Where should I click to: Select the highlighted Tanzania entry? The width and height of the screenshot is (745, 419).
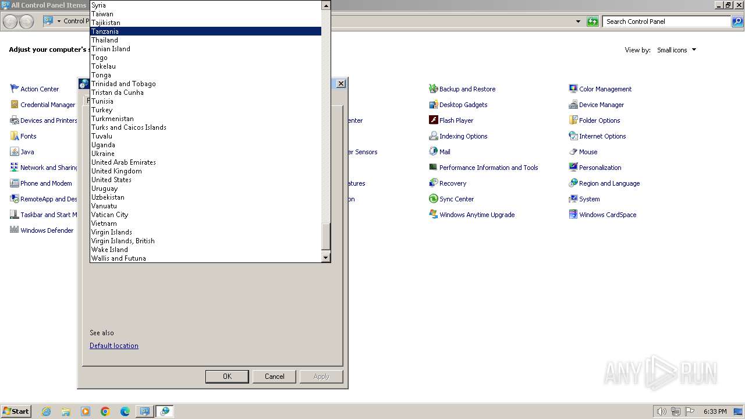coord(205,31)
